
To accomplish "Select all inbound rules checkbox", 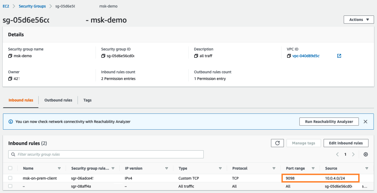I will tap(10, 168).
